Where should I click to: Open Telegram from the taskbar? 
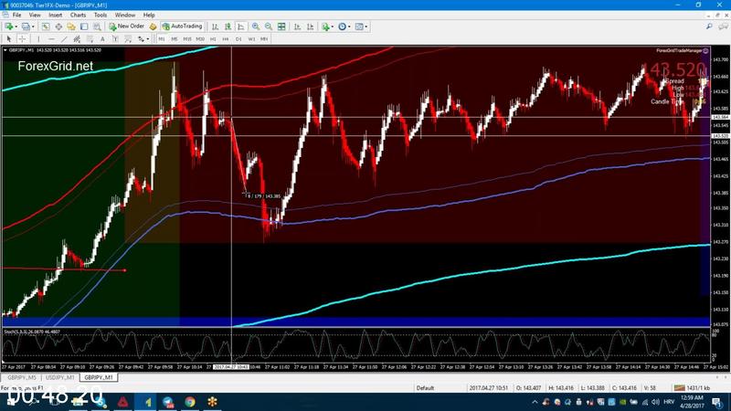[167, 402]
